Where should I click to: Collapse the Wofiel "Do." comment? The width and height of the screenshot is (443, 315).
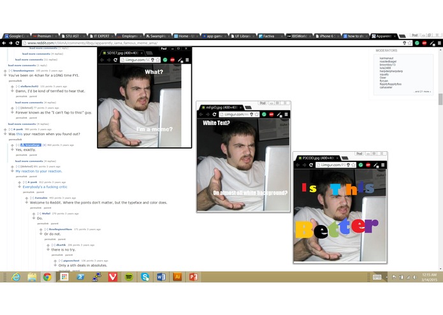tap(39, 214)
